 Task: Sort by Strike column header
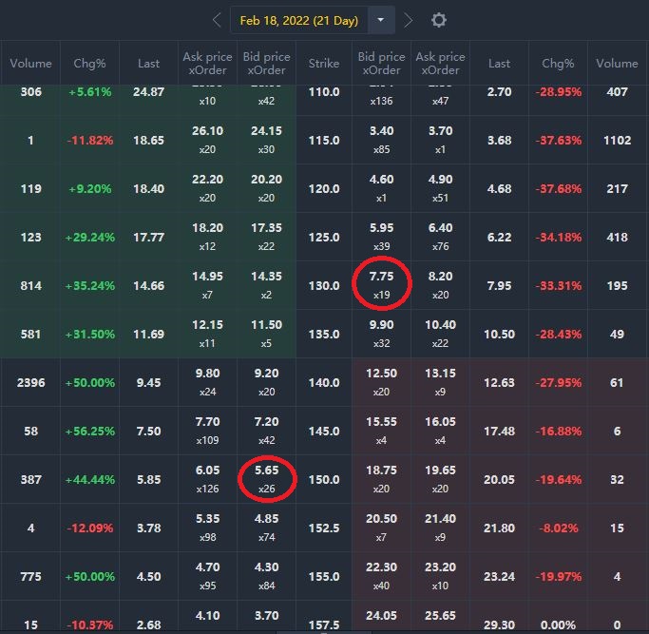pyautogui.click(x=324, y=64)
